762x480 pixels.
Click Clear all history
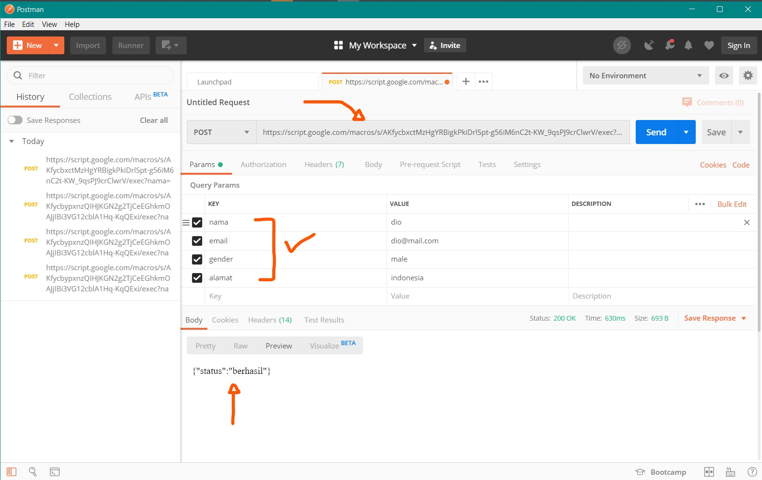154,120
